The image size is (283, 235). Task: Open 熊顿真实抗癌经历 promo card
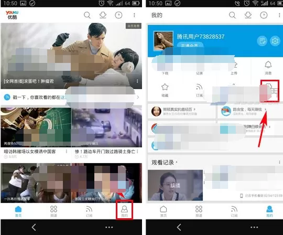(181, 111)
